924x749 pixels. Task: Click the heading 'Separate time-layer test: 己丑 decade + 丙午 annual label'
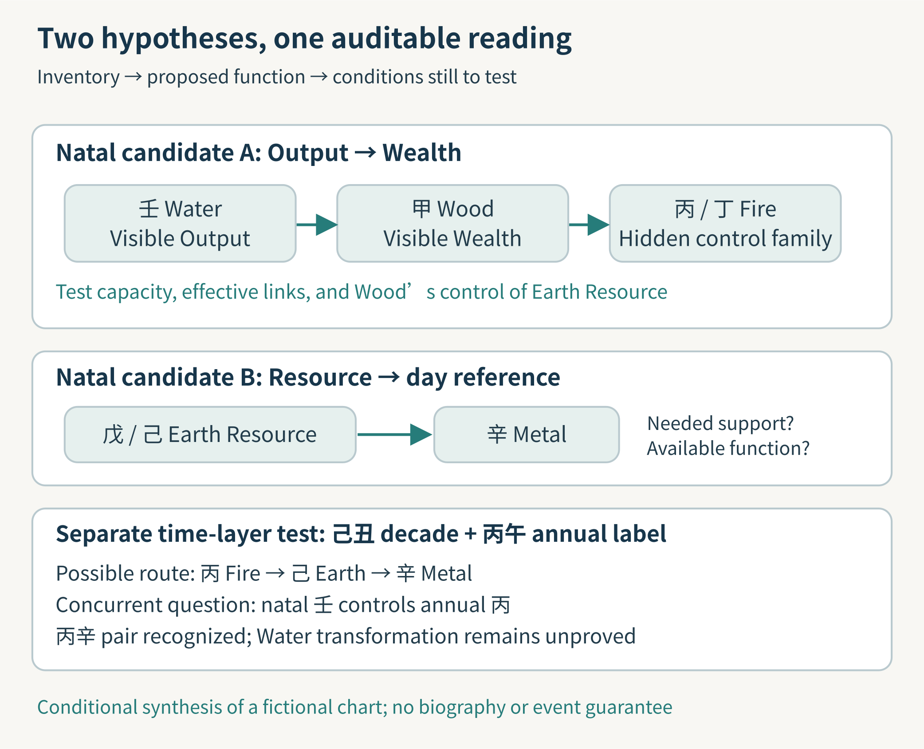361,534
